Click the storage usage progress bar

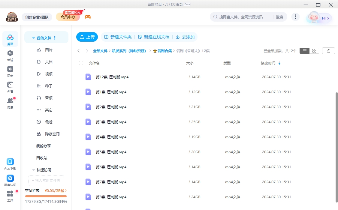(x=46, y=196)
